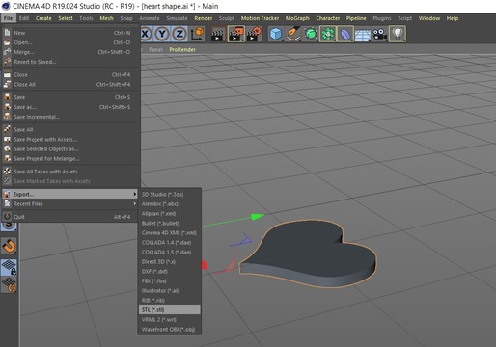The height and width of the screenshot is (347, 496).
Task: Toggle the X axis lock icon
Action: (146, 34)
